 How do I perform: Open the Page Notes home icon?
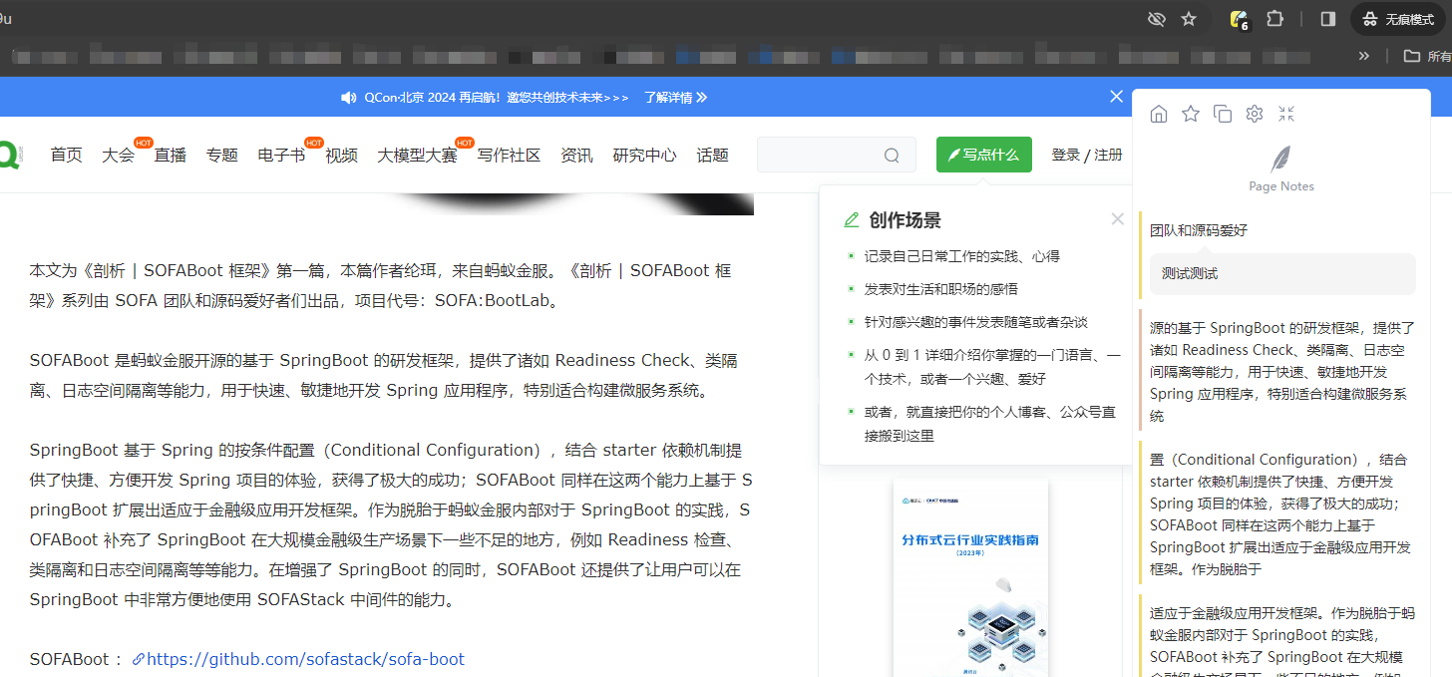tap(1159, 114)
